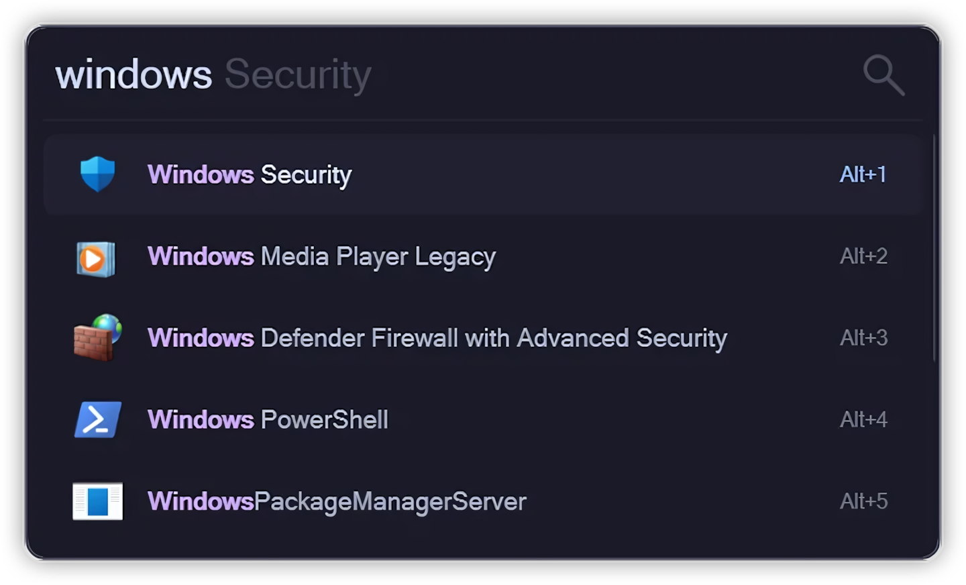Click the results list vertical scrollbar
This screenshot has height=585, width=966.
(x=934, y=248)
